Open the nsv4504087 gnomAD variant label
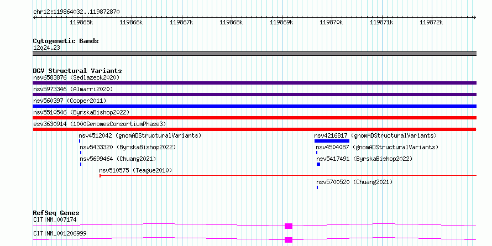Image resolution: width=492 pixels, height=246 pixels. [377, 147]
